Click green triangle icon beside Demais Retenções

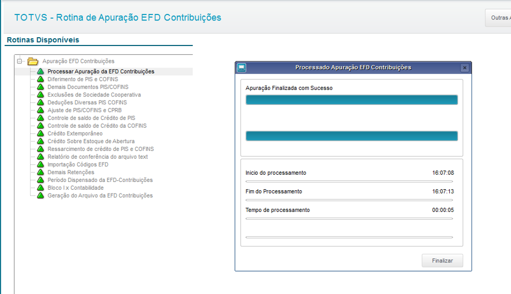[x=41, y=172]
